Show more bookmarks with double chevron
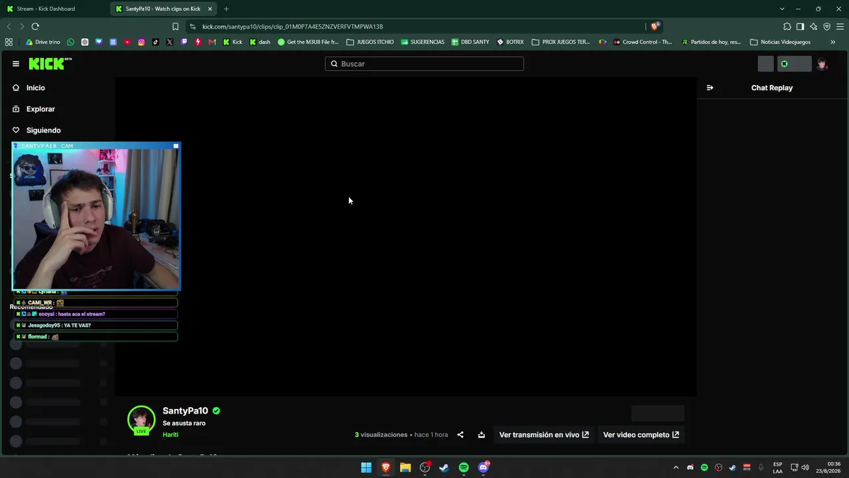Screen dimensions: 849x478 (x=833, y=42)
